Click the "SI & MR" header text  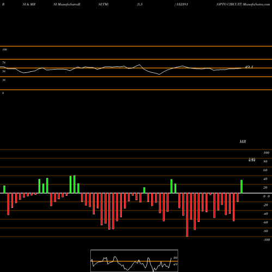(x=29, y=4)
